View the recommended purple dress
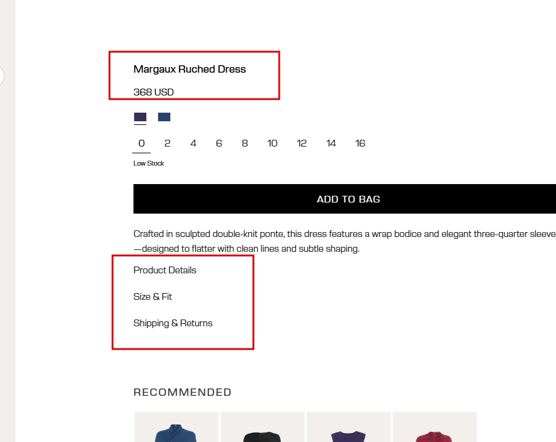This screenshot has height=442, width=556. point(349,428)
